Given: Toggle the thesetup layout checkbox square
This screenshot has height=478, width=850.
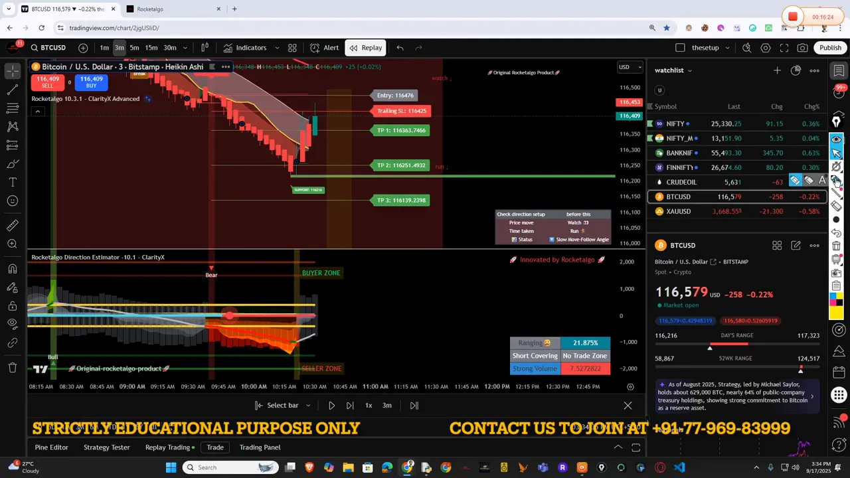Looking at the screenshot, I should (x=680, y=48).
